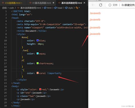
Task: Close the 基本选择器使用.html tab
Action: click(84, 3)
